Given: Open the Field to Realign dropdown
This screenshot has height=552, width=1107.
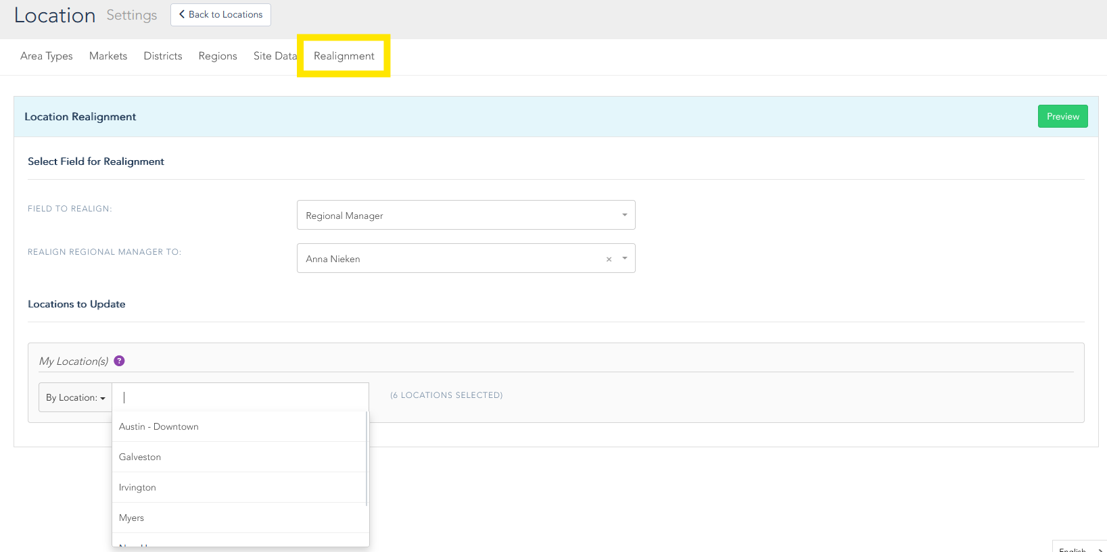Looking at the screenshot, I should click(466, 216).
